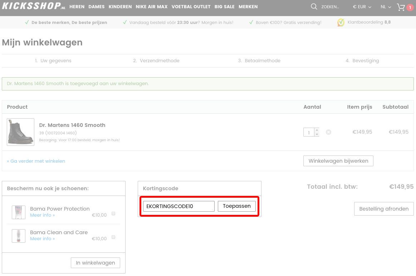Click Winkelwagen bijwerken button
416x276 pixels.
(x=338, y=161)
